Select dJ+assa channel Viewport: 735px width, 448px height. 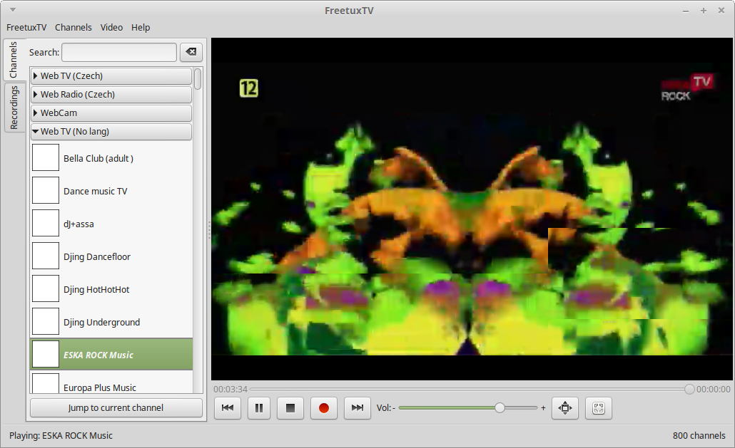pos(111,224)
